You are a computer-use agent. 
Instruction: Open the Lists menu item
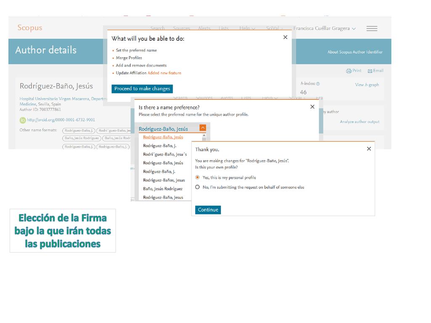tap(223, 28)
